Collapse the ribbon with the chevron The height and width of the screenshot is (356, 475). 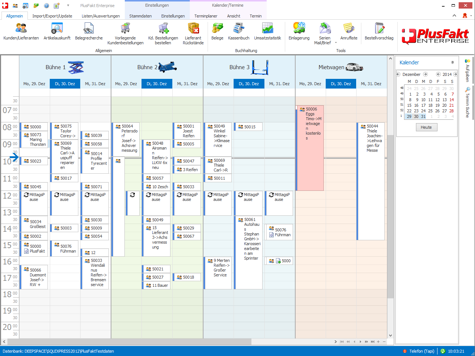click(x=454, y=16)
